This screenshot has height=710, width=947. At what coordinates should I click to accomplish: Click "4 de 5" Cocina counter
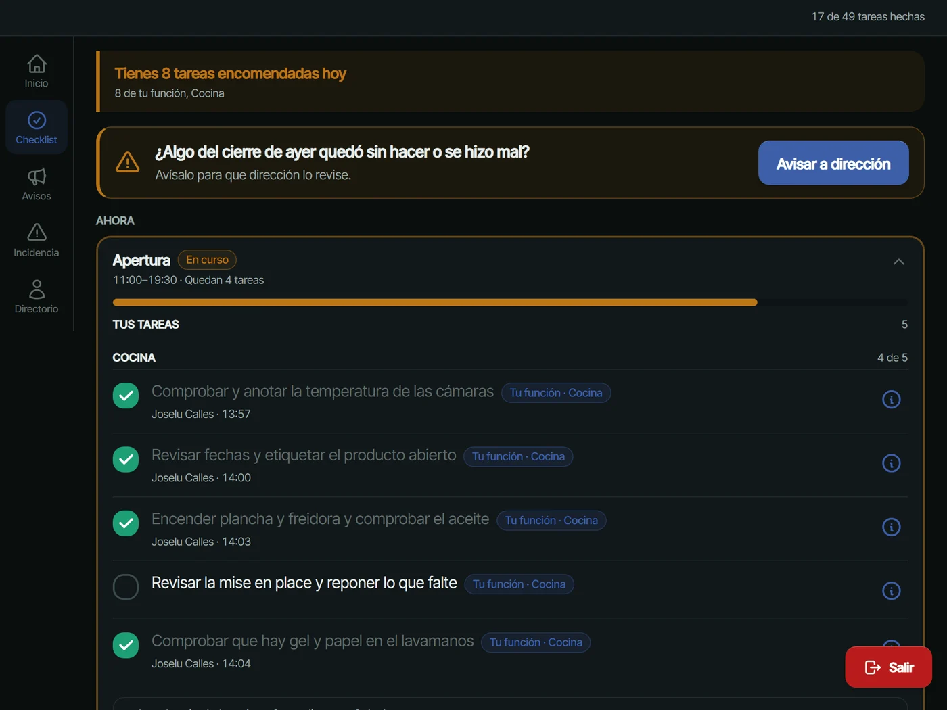[x=892, y=358]
